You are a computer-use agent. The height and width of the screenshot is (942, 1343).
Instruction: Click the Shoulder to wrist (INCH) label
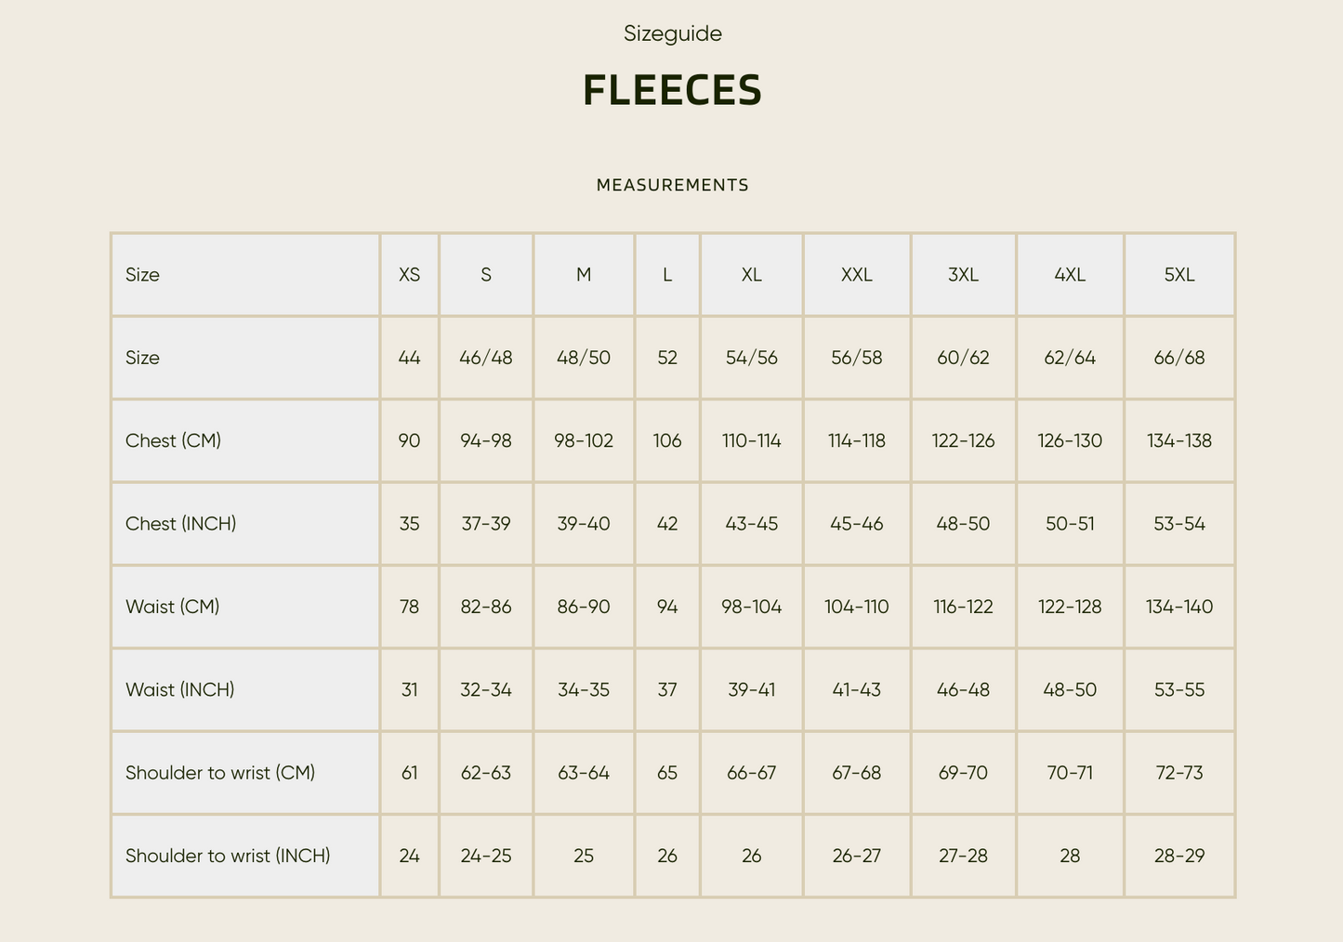click(x=228, y=856)
